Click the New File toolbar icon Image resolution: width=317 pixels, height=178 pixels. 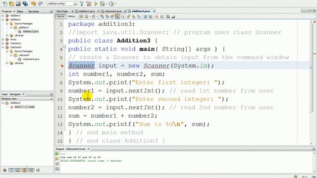[5, 3]
